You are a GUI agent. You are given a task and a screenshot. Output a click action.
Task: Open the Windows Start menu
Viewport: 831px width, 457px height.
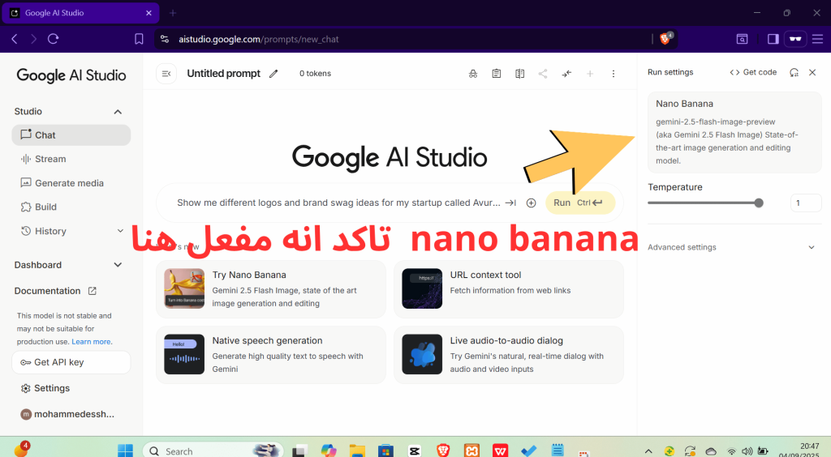point(126,451)
